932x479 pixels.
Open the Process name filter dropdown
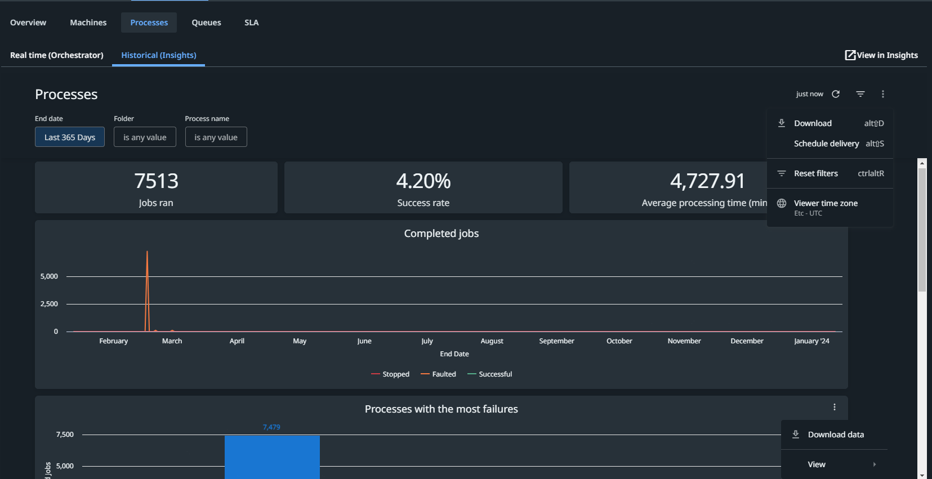[x=216, y=137]
